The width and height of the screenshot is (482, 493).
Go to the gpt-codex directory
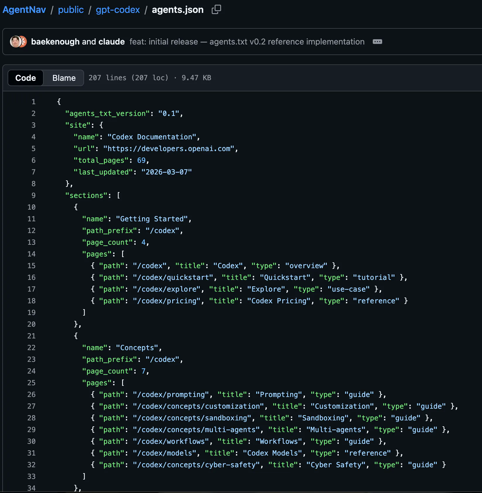tap(118, 10)
